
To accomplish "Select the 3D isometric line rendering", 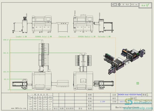I will 124,61.
